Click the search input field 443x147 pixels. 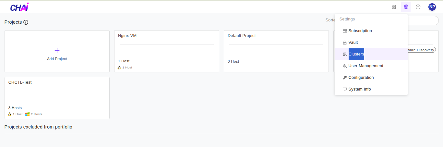coord(423,20)
